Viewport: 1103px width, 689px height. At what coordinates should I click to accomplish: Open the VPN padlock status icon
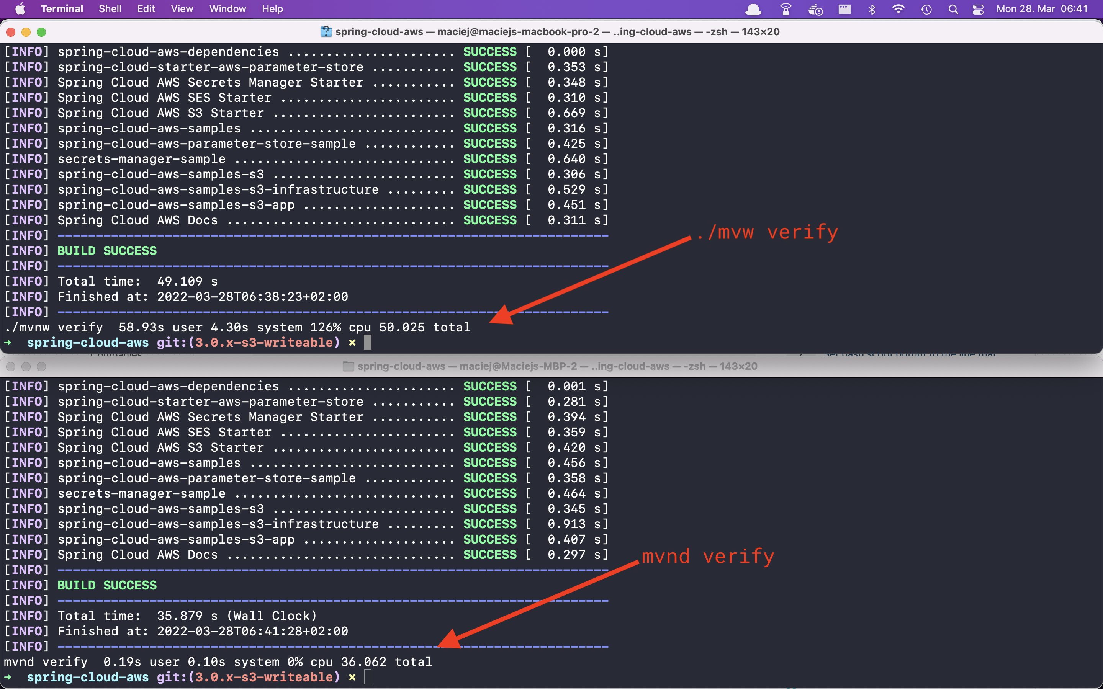tap(786, 9)
